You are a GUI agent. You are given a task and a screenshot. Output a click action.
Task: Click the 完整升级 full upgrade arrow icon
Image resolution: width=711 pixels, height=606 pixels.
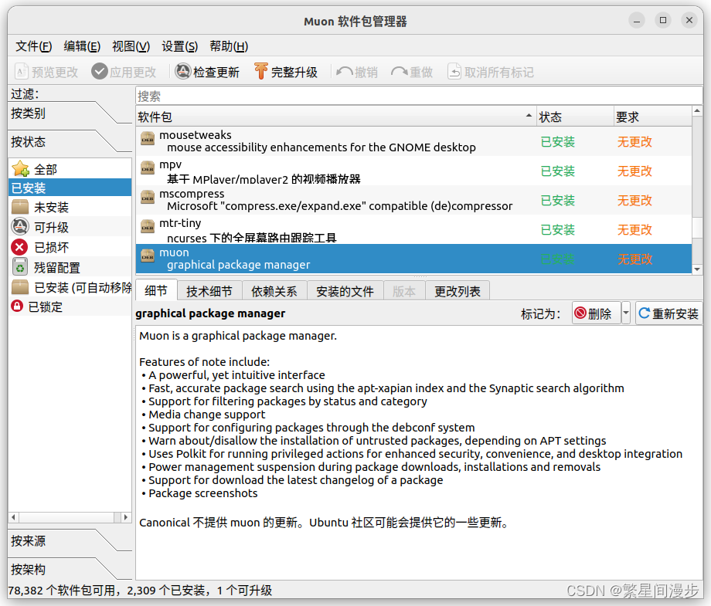coord(260,71)
